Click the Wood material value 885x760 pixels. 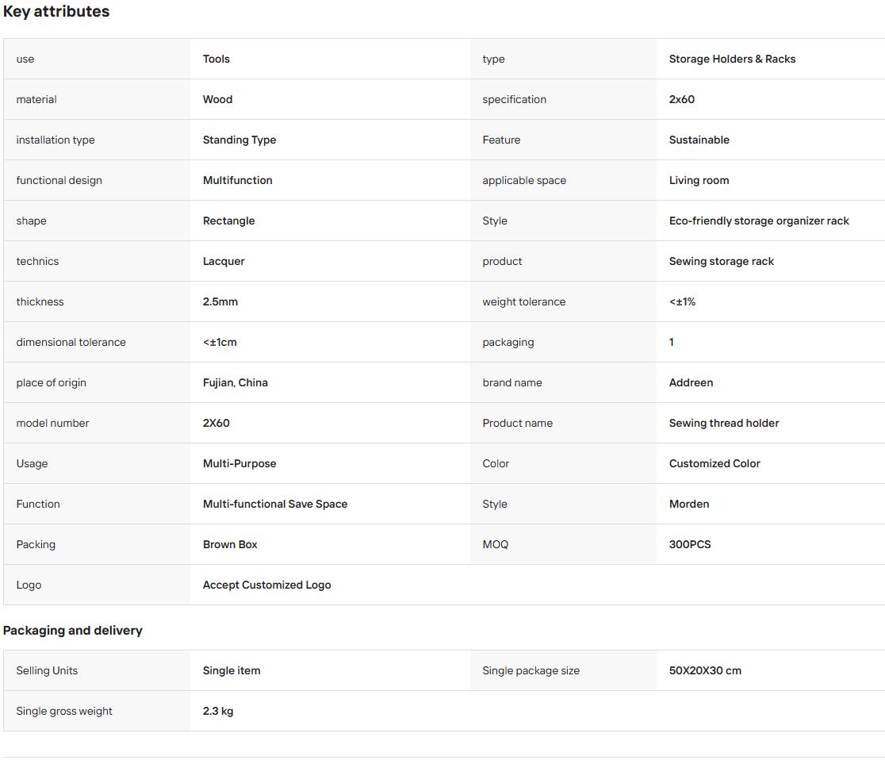[x=217, y=99]
